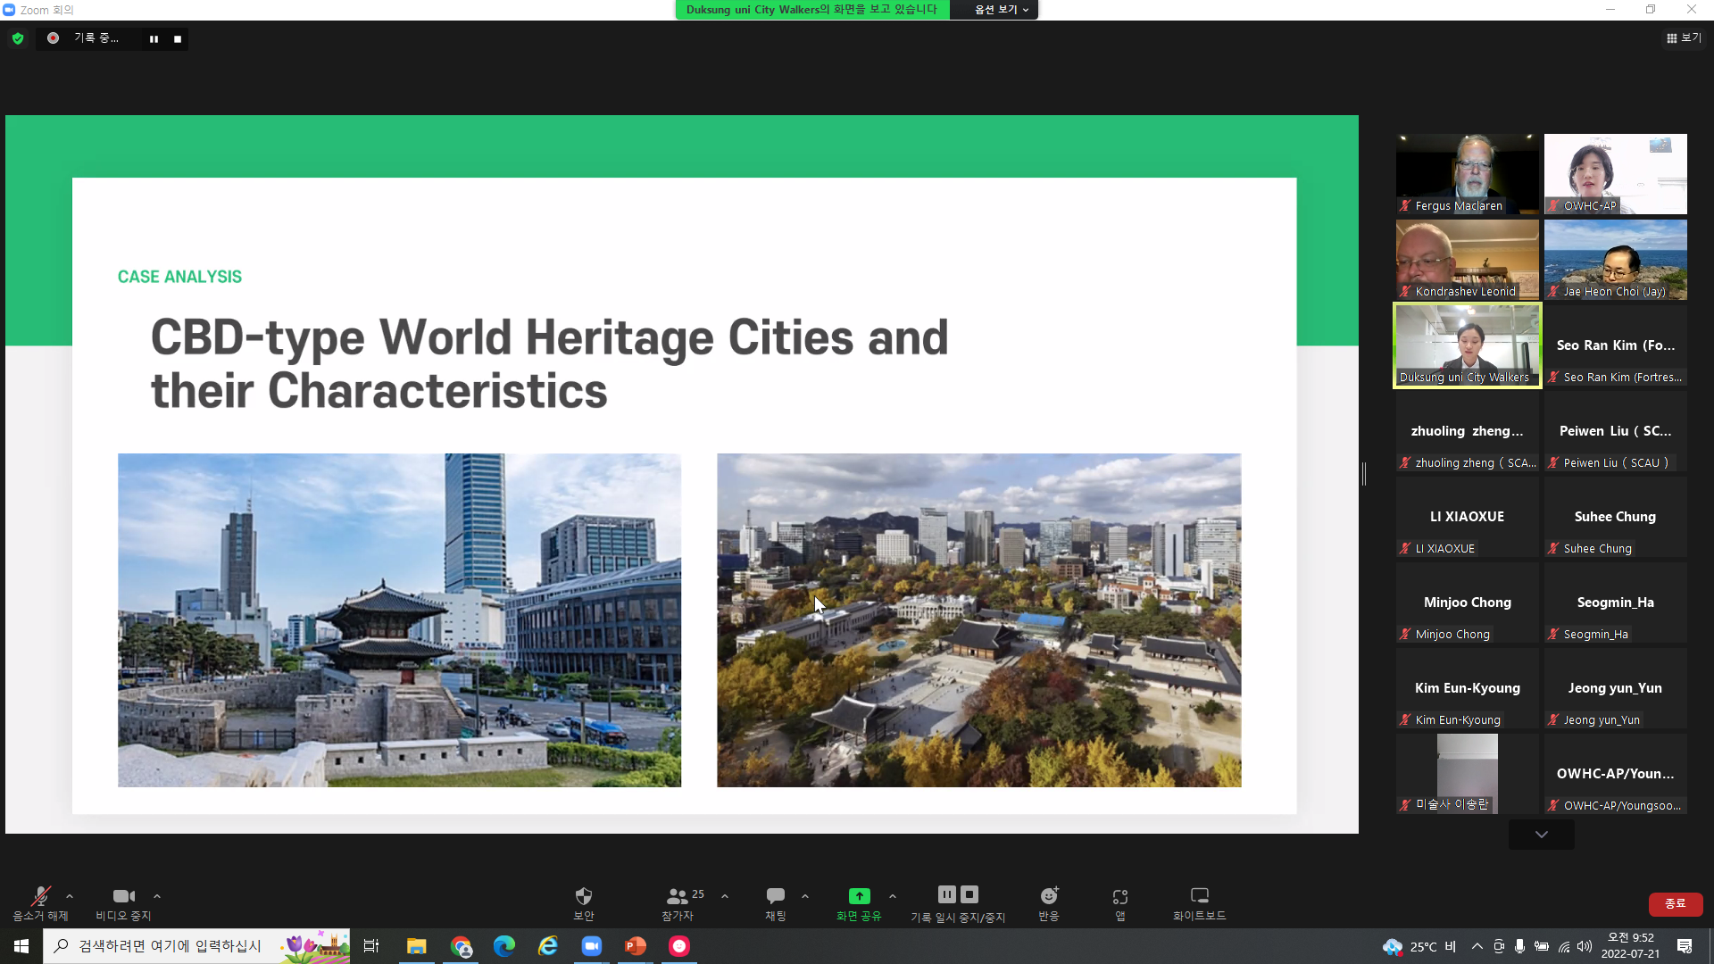Click the red End meeting button
1714x964 pixels.
coord(1675,903)
